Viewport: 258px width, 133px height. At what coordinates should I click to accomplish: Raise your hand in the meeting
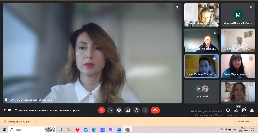[137, 110]
